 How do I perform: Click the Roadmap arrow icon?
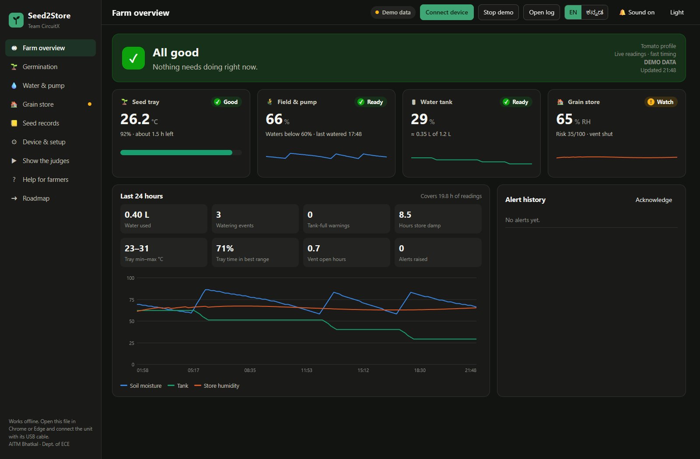[x=14, y=198]
